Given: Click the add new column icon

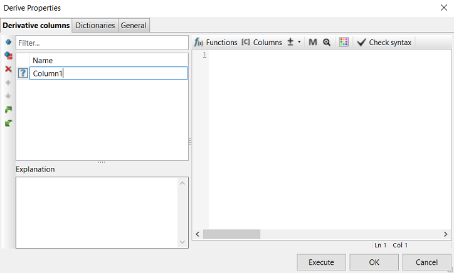Looking at the screenshot, I should pos(8,42).
